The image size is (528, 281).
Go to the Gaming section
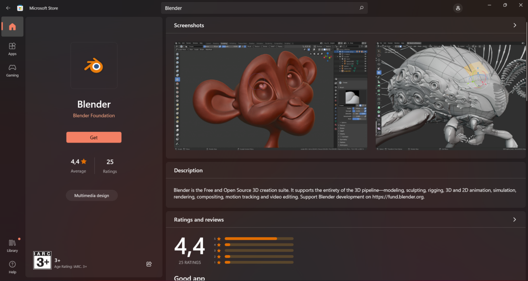(12, 70)
